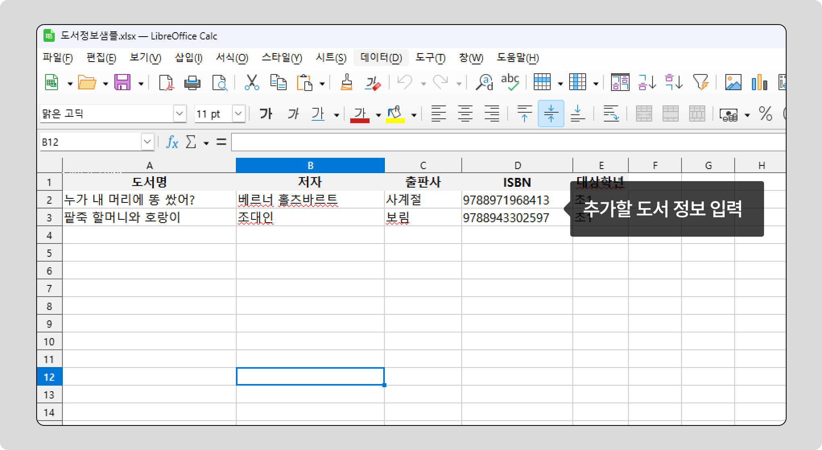Format as percent with % icon
Image resolution: width=822 pixels, height=450 pixels.
point(765,114)
